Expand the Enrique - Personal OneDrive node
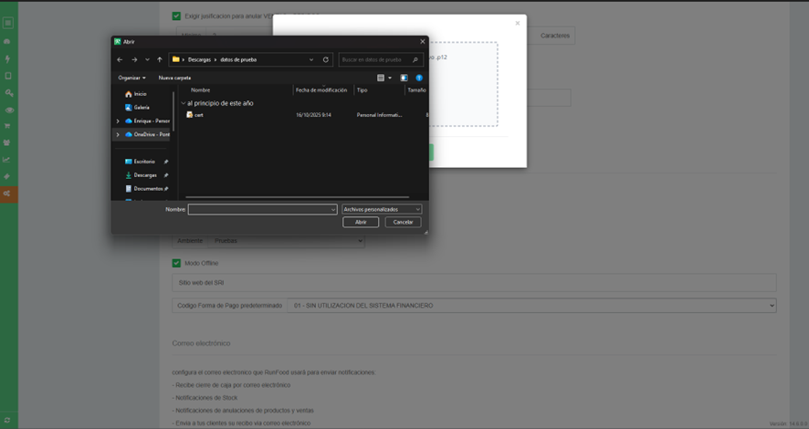The height and width of the screenshot is (429, 809). pos(118,121)
